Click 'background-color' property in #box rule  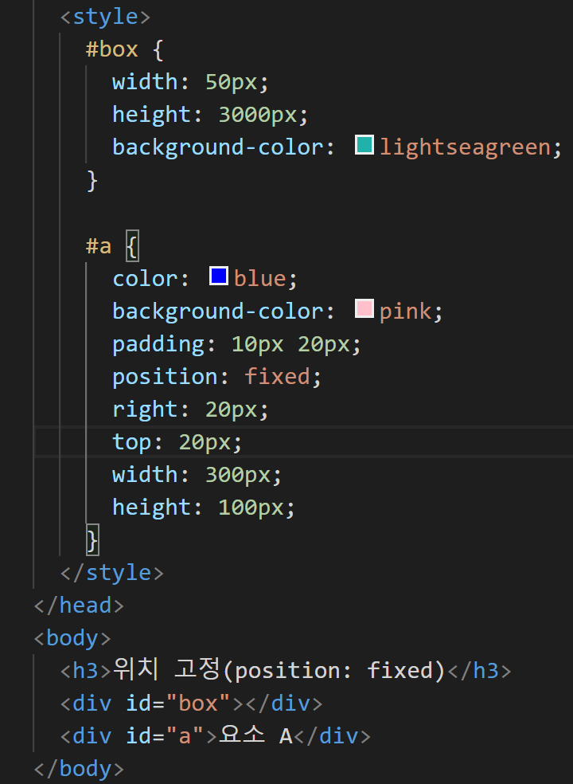pyautogui.click(x=218, y=147)
